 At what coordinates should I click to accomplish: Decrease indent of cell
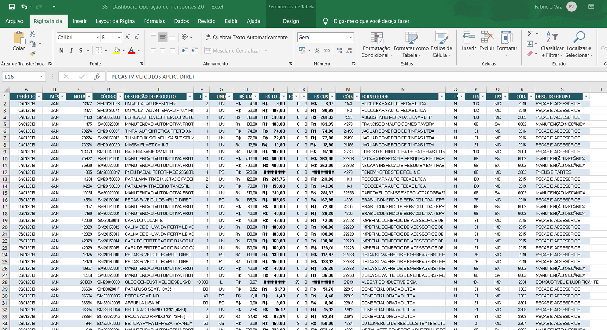coord(185,50)
